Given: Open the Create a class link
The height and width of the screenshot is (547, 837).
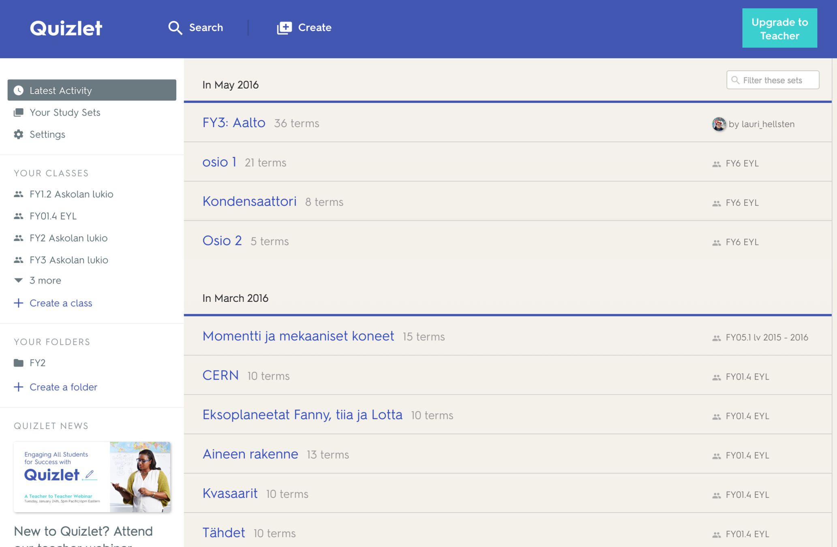Looking at the screenshot, I should pos(61,303).
